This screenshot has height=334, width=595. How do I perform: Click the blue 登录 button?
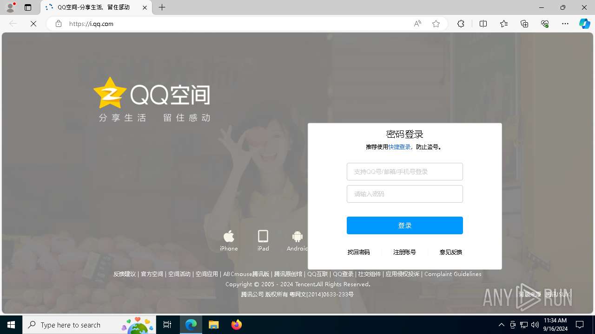point(405,225)
